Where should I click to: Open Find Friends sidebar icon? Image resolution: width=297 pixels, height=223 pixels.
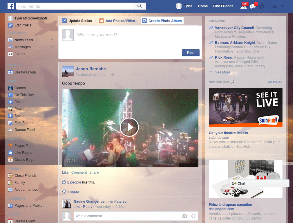[10, 123]
